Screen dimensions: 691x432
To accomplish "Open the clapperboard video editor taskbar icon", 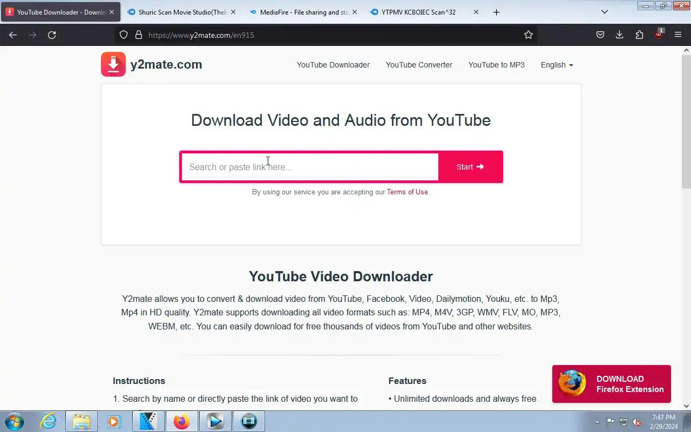I will [x=147, y=421].
